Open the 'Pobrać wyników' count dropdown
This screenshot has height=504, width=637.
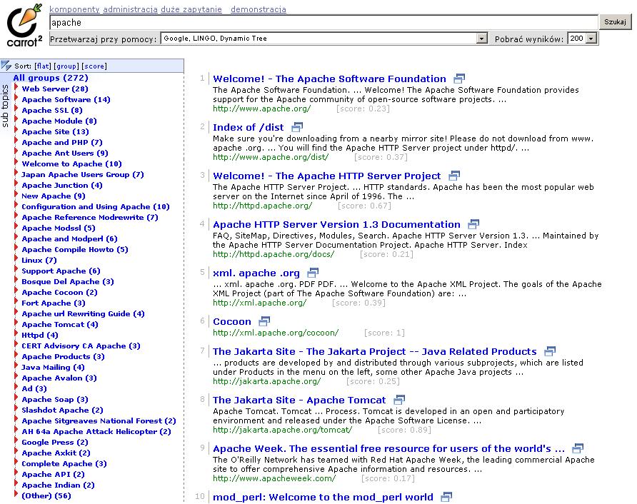point(591,39)
